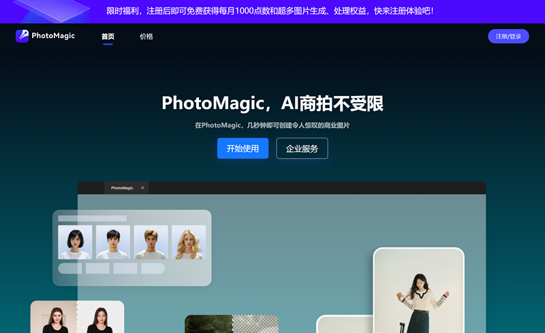
Task: Select the brown-haired man portrait
Action: [151, 242]
